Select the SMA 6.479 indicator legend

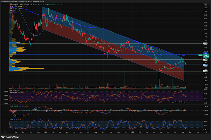[x=13, y=10]
